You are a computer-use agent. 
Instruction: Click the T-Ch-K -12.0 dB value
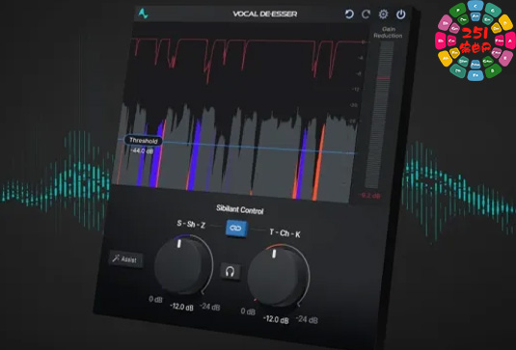click(x=276, y=319)
